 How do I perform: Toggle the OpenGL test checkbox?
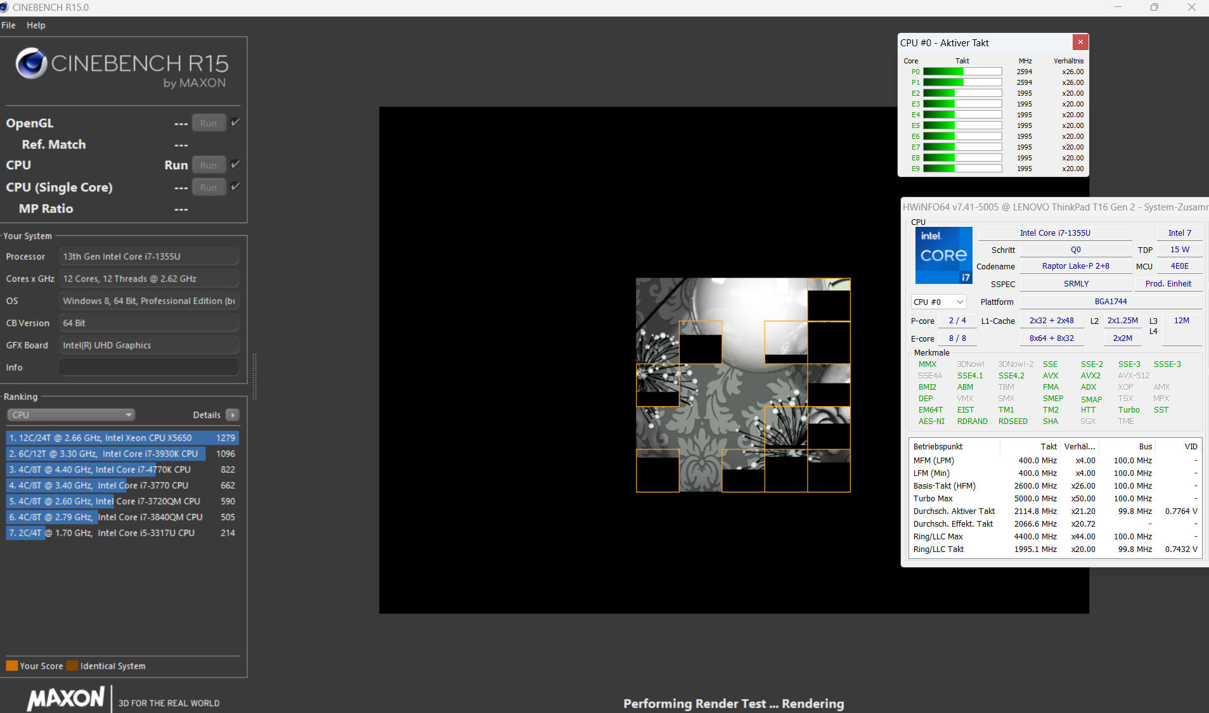[x=235, y=122]
